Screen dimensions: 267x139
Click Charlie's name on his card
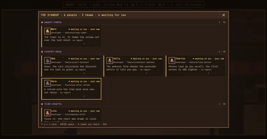tap(180, 59)
